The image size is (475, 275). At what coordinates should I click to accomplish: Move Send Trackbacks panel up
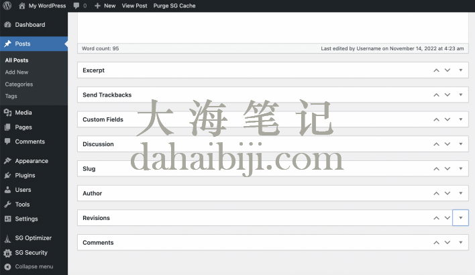tap(436, 95)
